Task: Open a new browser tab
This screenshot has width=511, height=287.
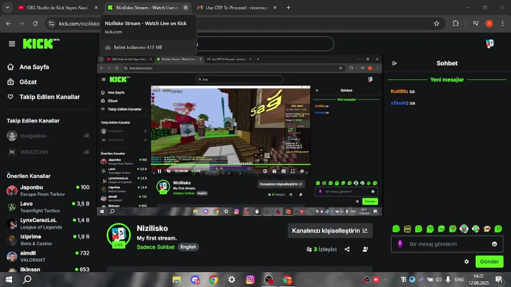Action: coord(289,8)
